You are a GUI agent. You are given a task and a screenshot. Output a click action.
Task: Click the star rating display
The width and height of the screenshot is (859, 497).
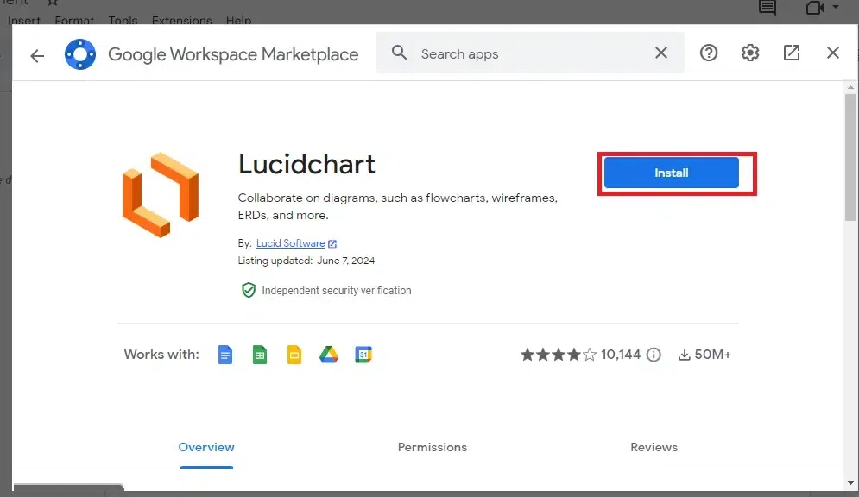559,355
